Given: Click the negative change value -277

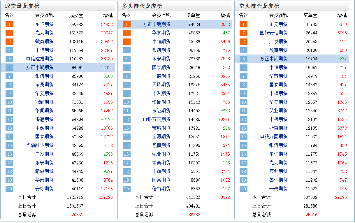Looking at the screenshot, I should (x=342, y=59).
